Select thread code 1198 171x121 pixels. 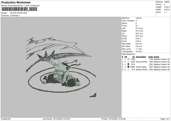click(x=151, y=59)
